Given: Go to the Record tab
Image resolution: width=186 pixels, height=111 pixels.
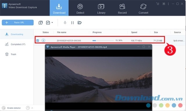Looking at the screenshot, I should click(x=122, y=9).
